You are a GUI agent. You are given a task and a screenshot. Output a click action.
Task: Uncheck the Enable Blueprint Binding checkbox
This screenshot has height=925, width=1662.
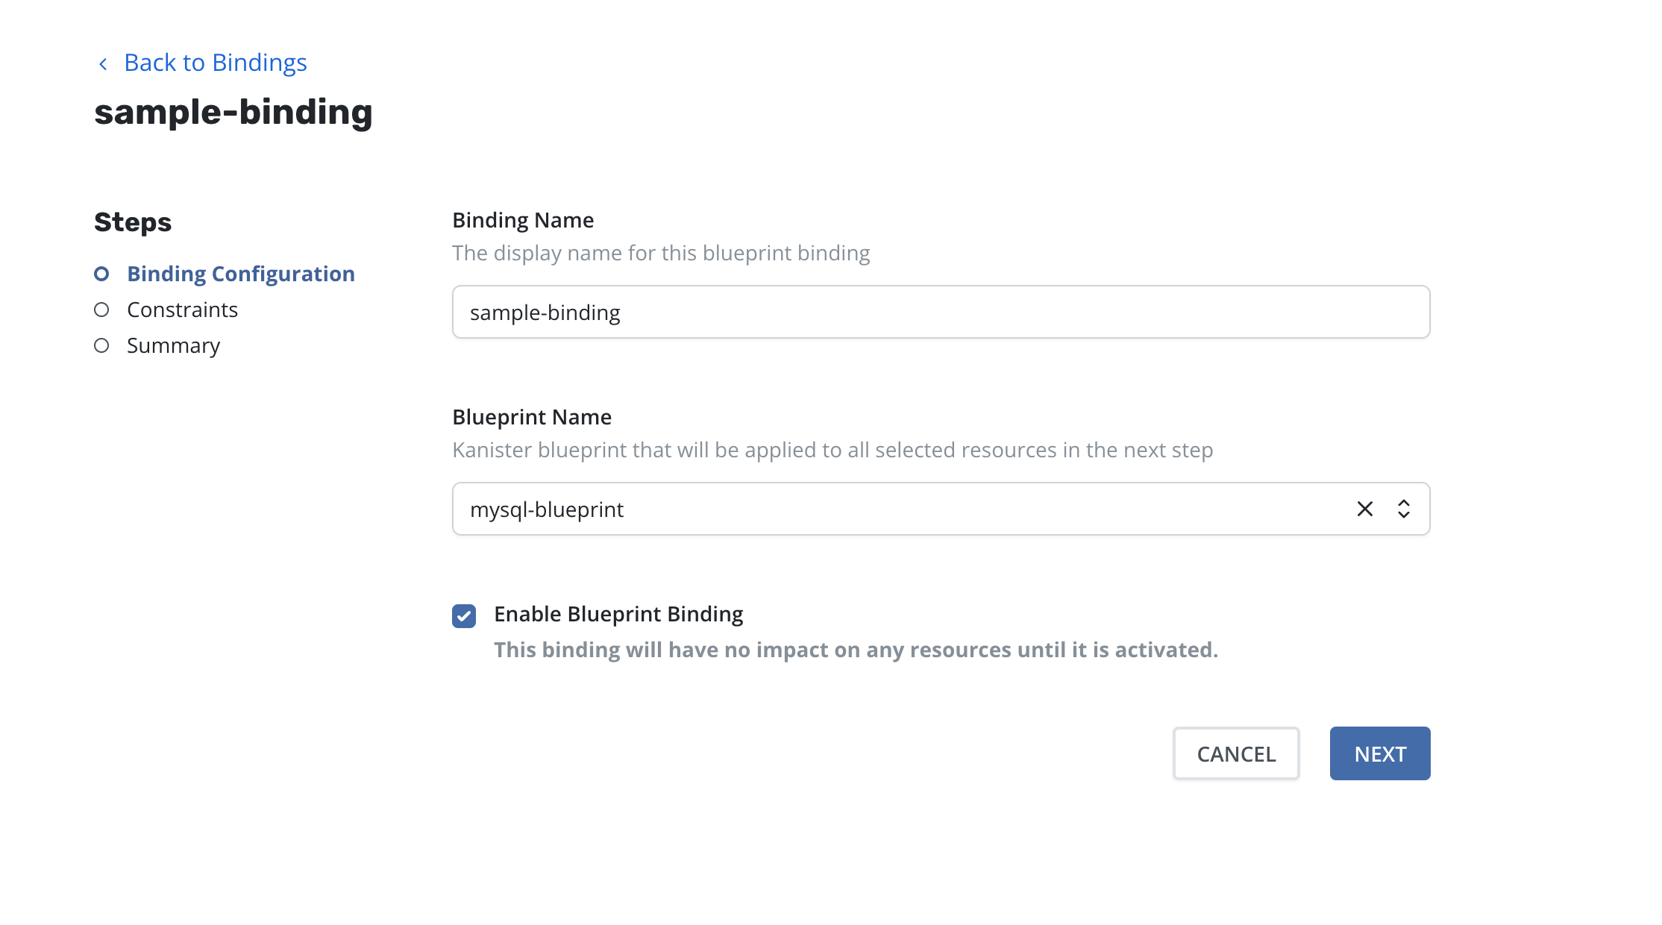coord(463,615)
